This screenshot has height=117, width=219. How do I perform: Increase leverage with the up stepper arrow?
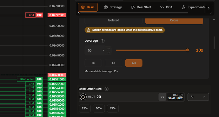(x=109, y=49)
